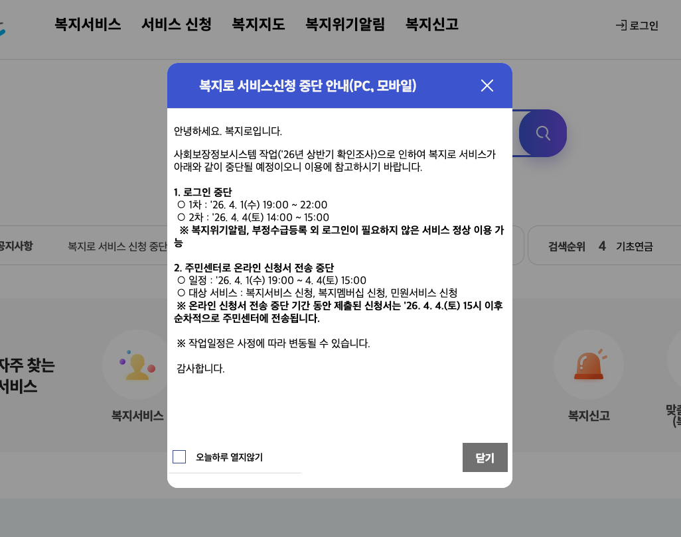Click the 복지서비스 label under person icon
681x537 pixels.
pos(137,416)
